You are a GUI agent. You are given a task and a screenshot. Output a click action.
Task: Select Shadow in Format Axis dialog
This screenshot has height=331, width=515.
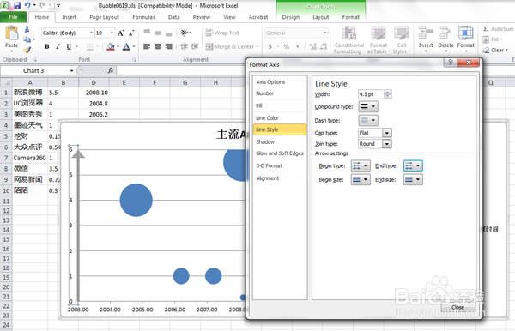265,141
